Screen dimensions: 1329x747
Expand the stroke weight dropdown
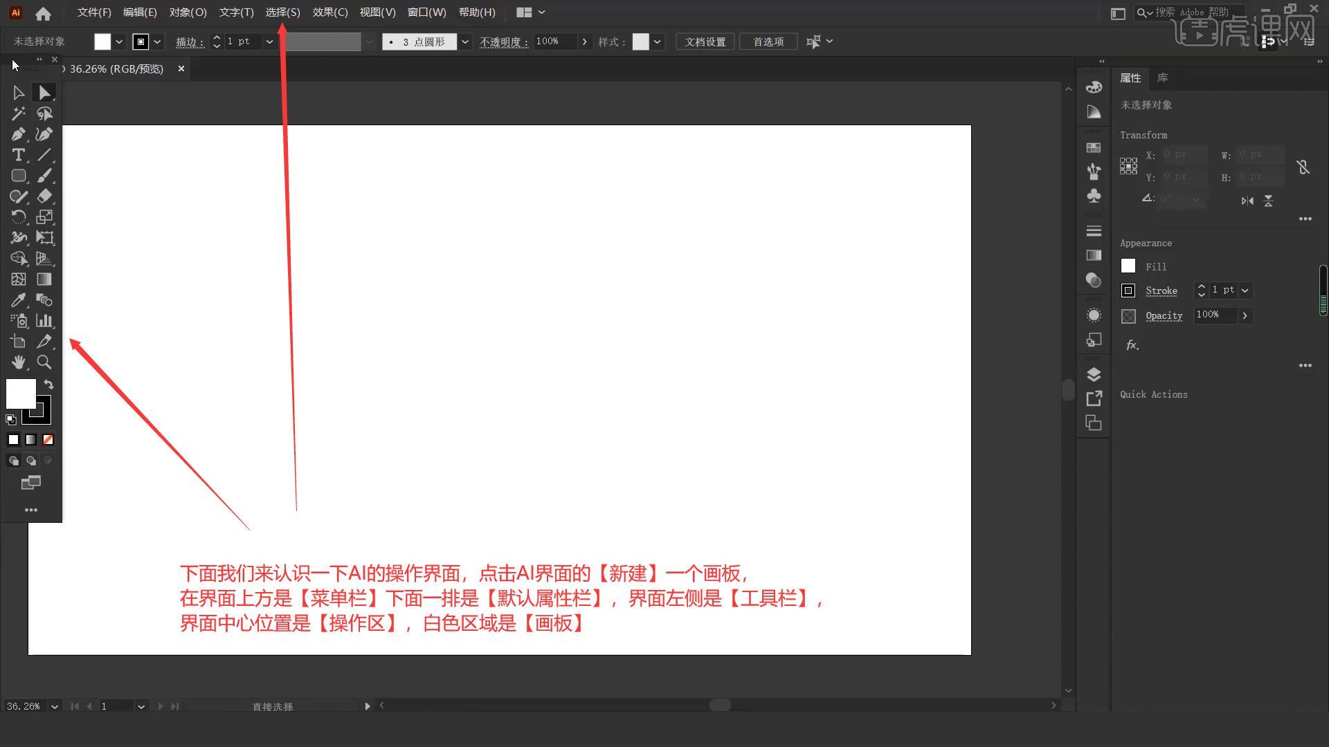click(270, 42)
